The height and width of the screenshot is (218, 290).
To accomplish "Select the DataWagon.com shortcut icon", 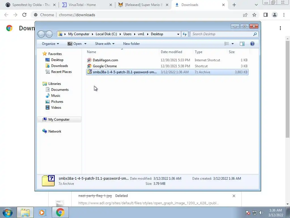I will 89,60.
